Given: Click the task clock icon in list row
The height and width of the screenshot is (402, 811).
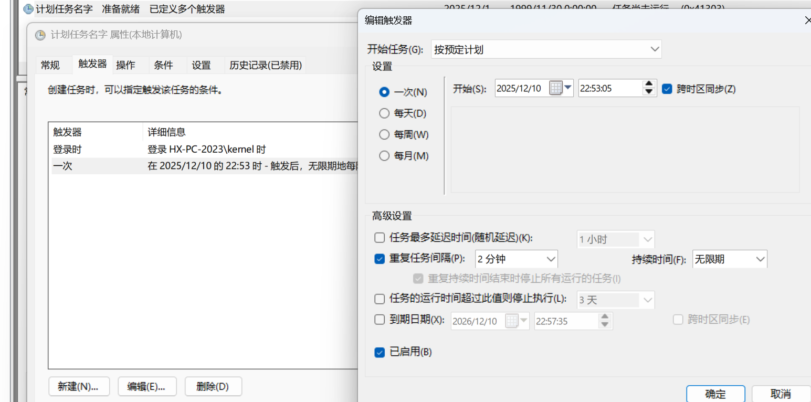Looking at the screenshot, I should [28, 9].
